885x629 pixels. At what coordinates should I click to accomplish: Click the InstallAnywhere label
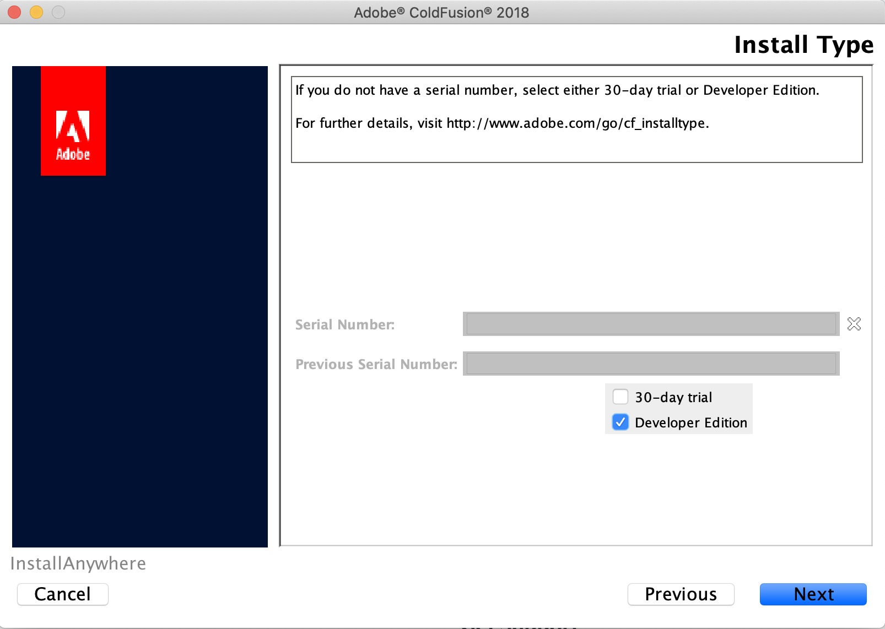[x=78, y=563]
